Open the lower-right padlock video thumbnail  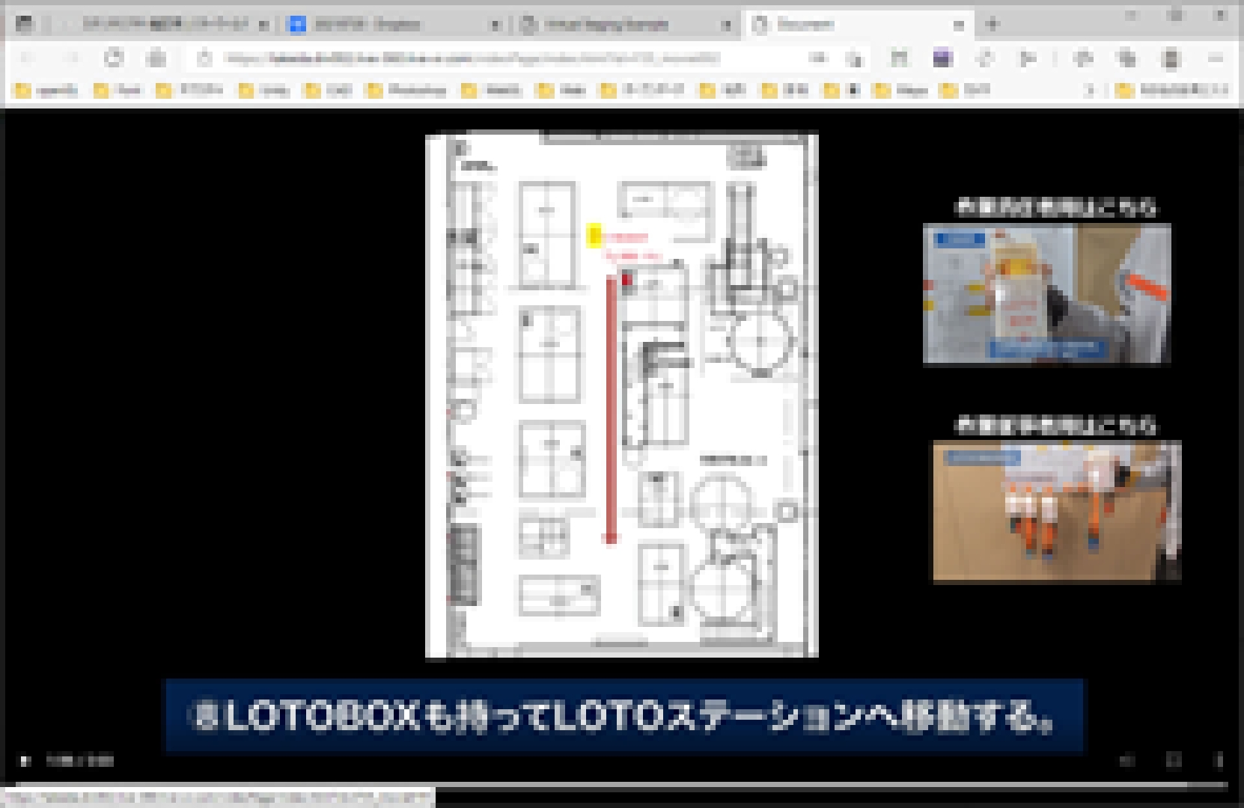pos(1057,512)
